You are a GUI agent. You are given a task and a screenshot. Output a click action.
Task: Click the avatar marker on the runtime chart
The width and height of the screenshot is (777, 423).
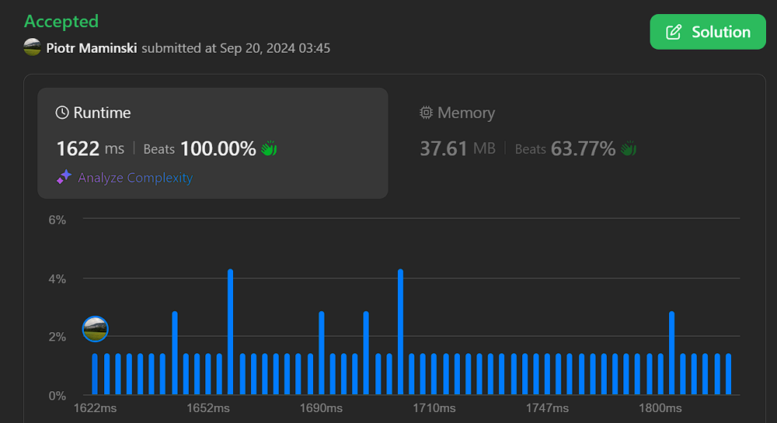[95, 329]
